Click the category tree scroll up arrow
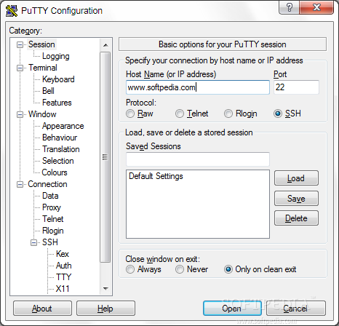This screenshot has width=339, height=326. pos(105,45)
